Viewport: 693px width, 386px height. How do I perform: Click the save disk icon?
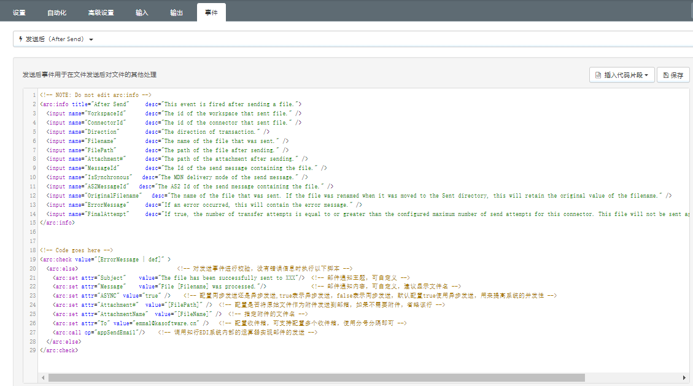click(665, 75)
